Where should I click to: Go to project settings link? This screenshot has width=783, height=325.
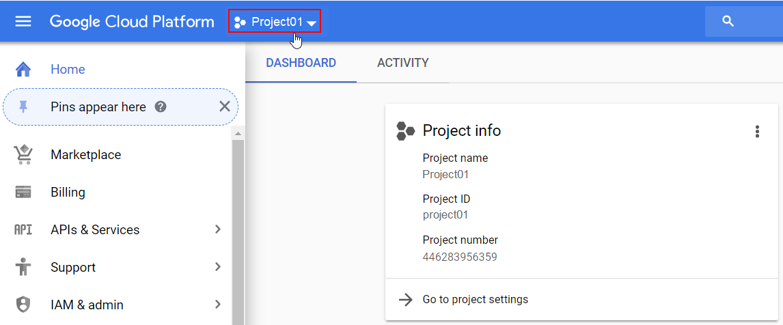(x=475, y=299)
